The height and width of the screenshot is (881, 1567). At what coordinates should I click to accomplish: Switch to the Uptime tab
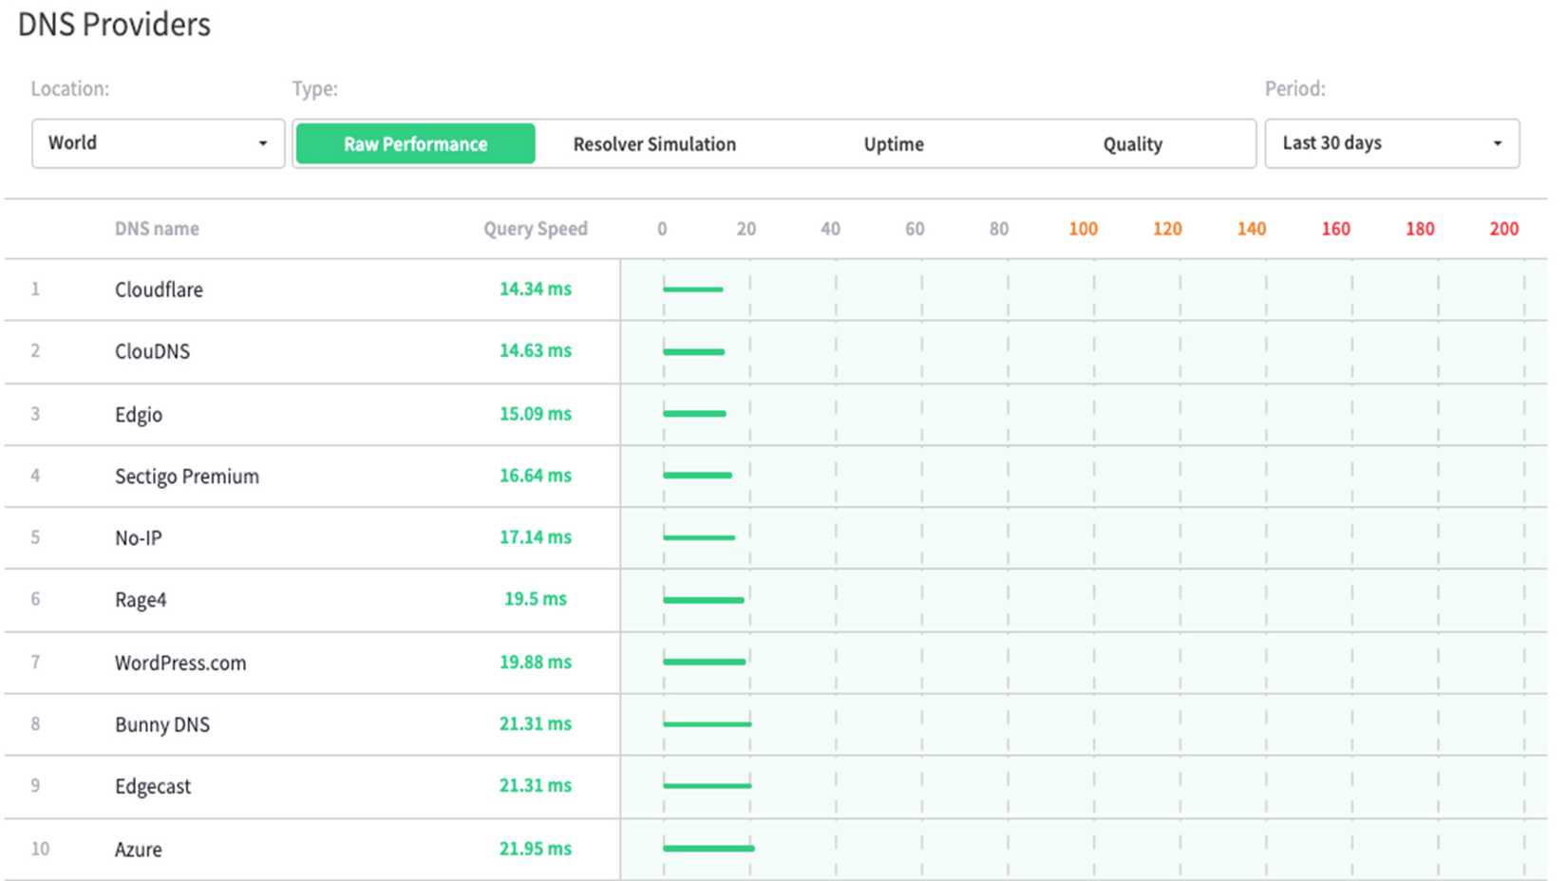(894, 143)
